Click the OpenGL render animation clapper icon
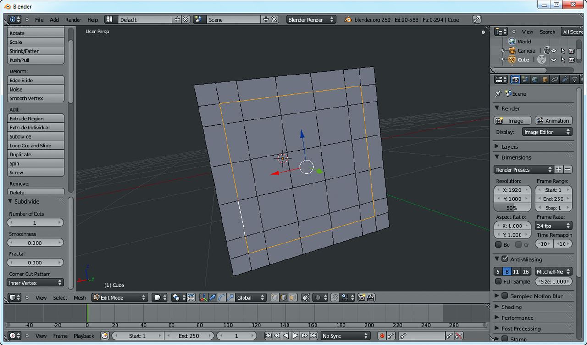Screen dimensions: 587x345 pos(371,297)
